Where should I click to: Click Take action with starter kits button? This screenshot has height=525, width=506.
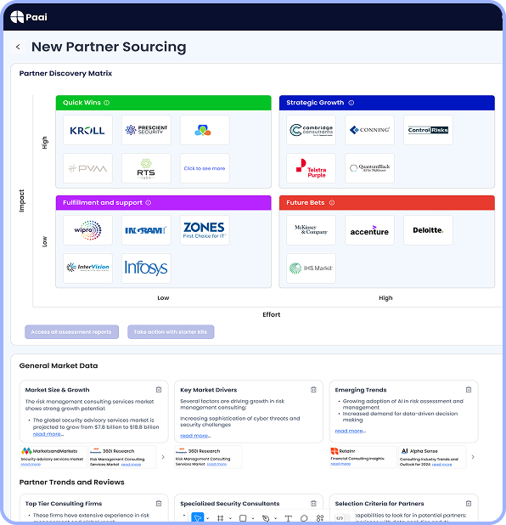tap(171, 332)
